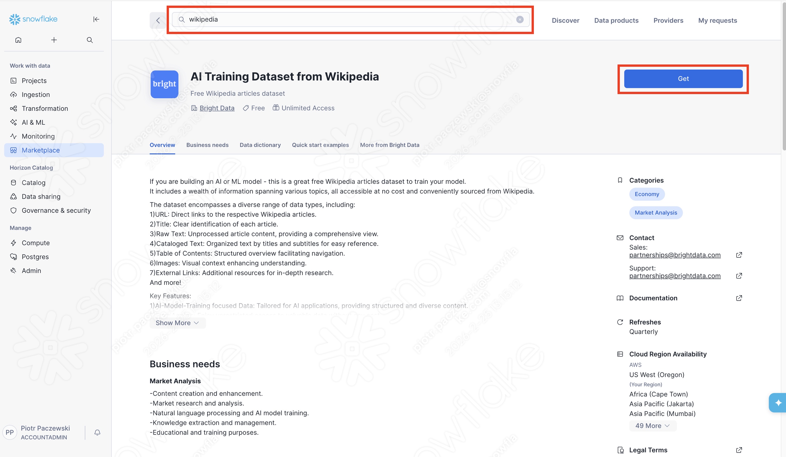786x457 pixels.
Task: Open Documentation external link icon
Action: [x=739, y=298]
